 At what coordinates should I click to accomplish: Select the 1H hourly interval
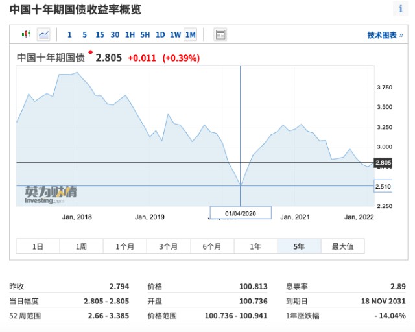(130, 34)
